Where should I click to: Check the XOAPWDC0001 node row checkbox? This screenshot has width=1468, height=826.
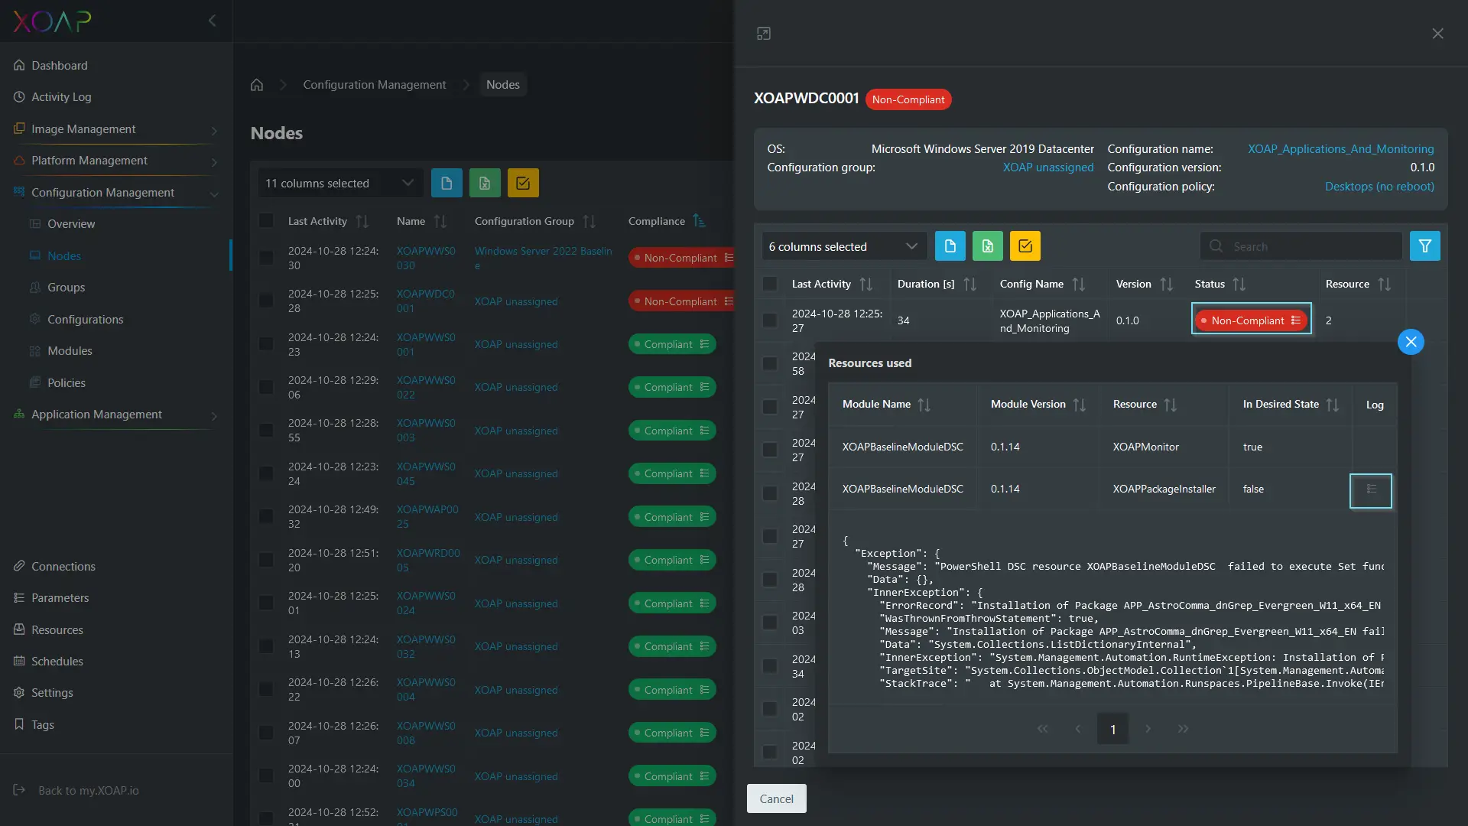coord(266,301)
